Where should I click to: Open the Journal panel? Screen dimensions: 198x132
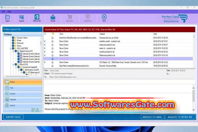coord(23,105)
